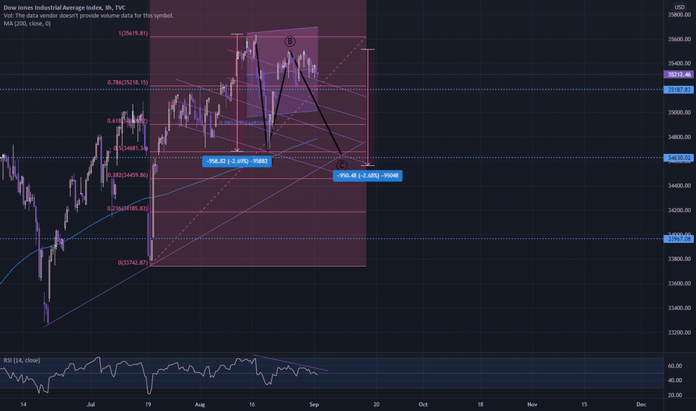Select the circled C wave marker
696x411 pixels.
point(341,165)
